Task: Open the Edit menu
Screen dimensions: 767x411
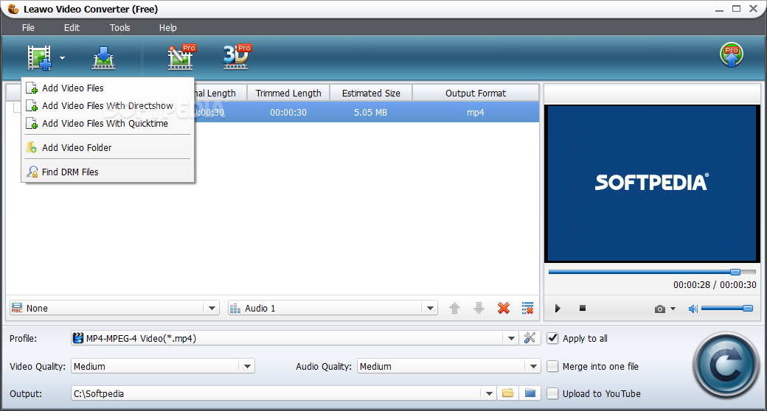Action: point(72,28)
